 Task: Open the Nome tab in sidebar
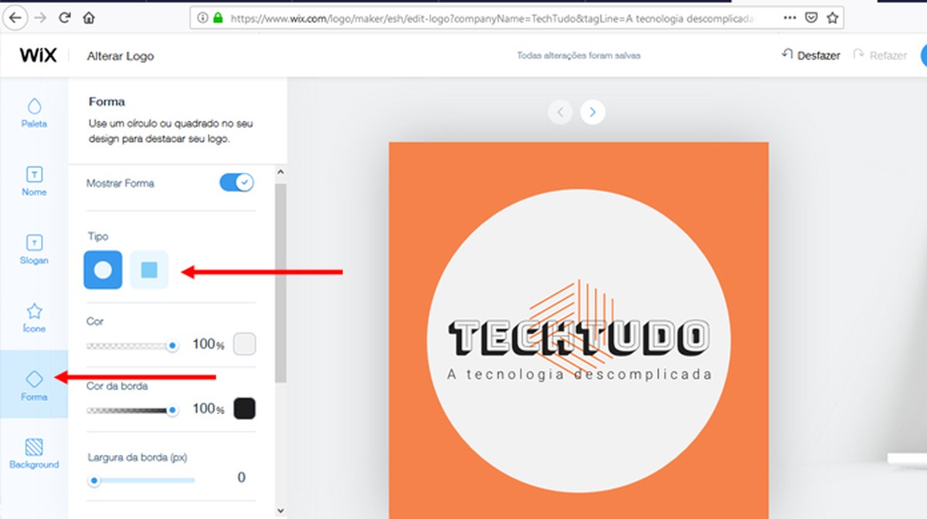point(34,180)
